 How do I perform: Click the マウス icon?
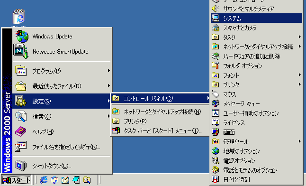point(216,94)
